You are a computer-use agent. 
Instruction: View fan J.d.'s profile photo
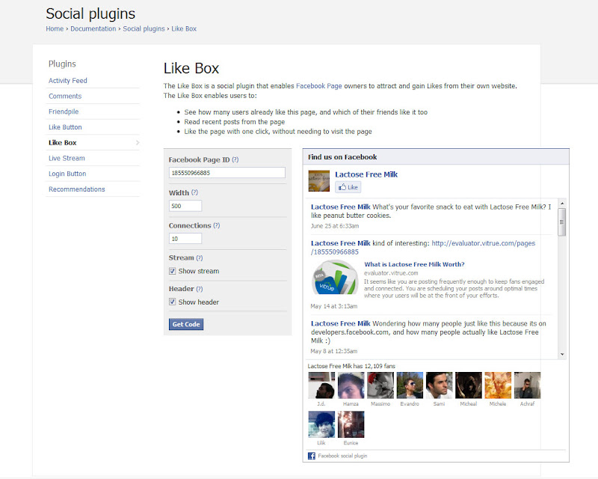pos(321,385)
